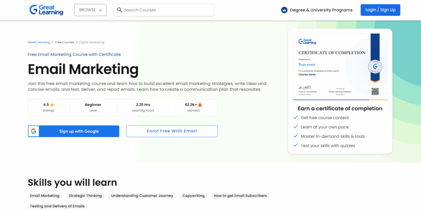The height and width of the screenshot is (212, 421).
Task: Open Free Courses breadcrumb link
Action: (65, 42)
